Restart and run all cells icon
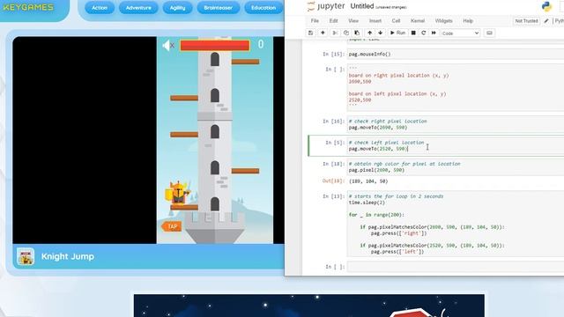This screenshot has height=317, width=564. point(434,33)
